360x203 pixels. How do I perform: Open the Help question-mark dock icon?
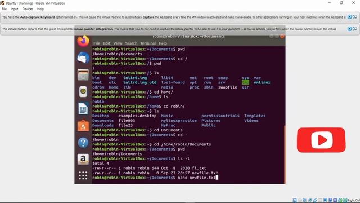pyautogui.click(x=83, y=143)
